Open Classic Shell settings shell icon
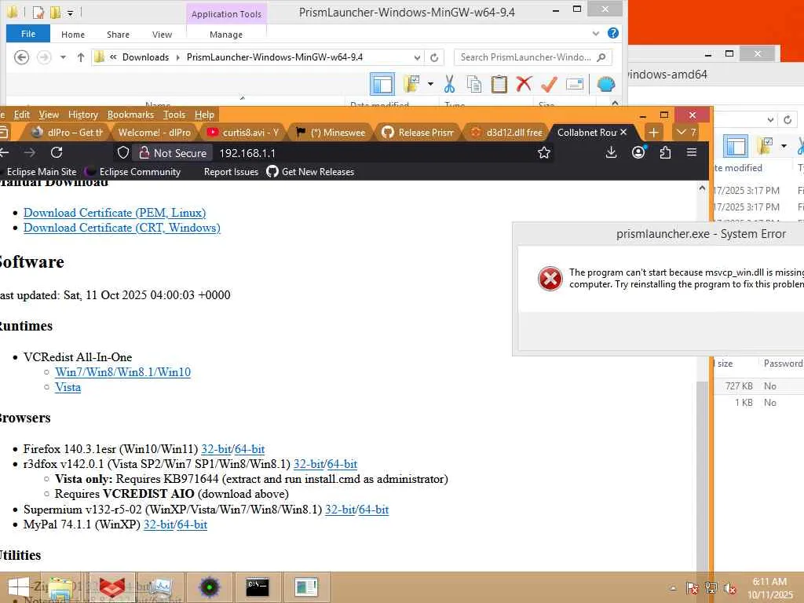Viewport: 804px width, 603px height. point(605,84)
